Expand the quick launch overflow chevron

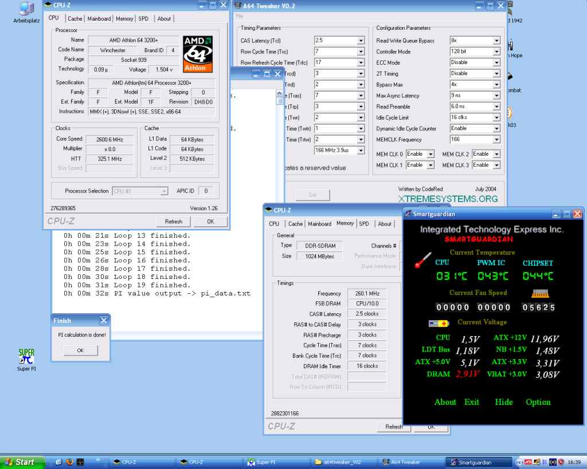pyautogui.click(x=99, y=460)
